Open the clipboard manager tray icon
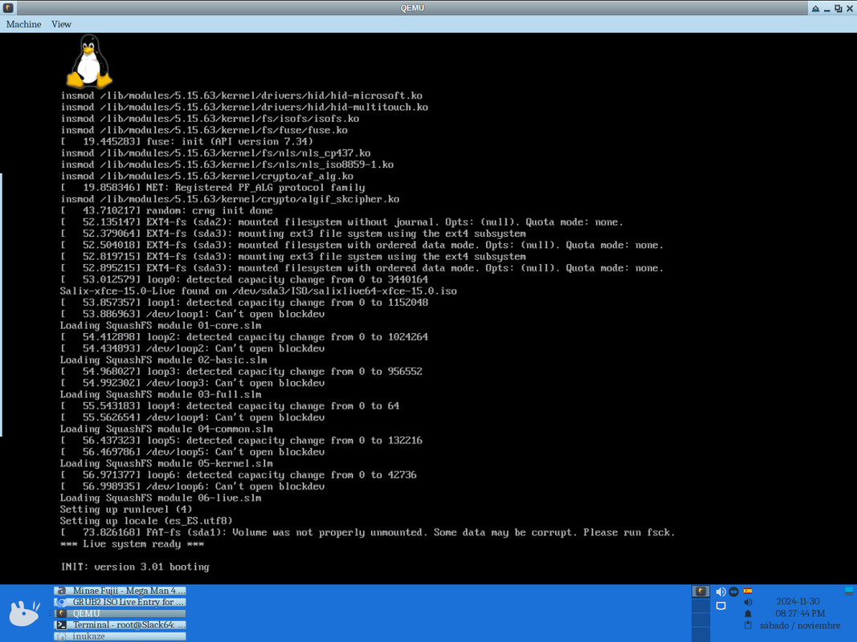Viewport: 857px width, 642px height. coord(749,625)
